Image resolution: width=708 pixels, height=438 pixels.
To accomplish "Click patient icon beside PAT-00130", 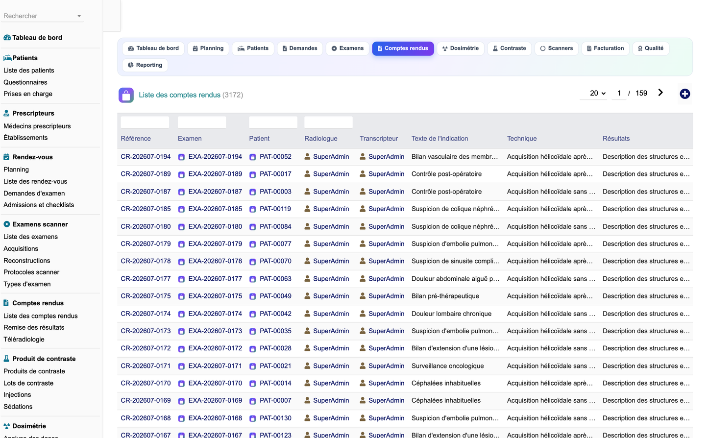I will click(x=253, y=418).
